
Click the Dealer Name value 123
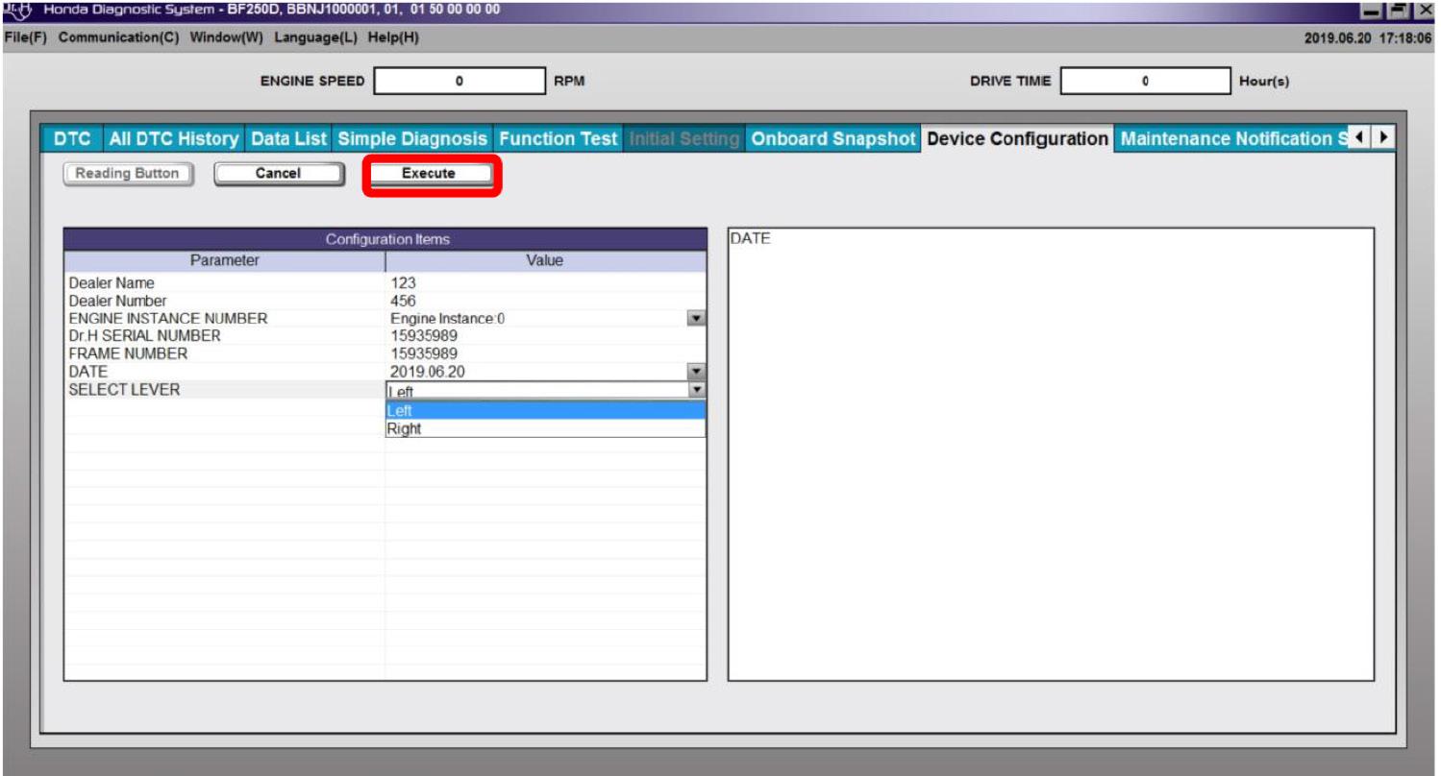coord(403,283)
